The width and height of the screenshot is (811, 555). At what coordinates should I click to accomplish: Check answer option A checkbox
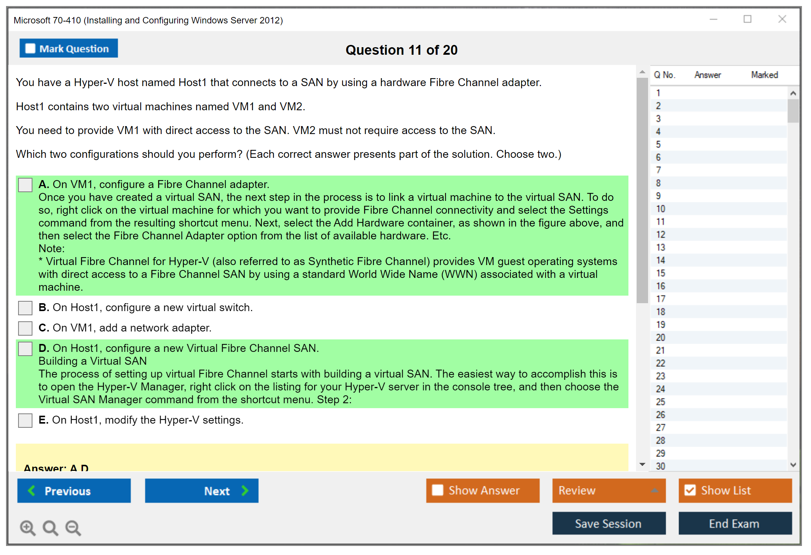(x=25, y=185)
